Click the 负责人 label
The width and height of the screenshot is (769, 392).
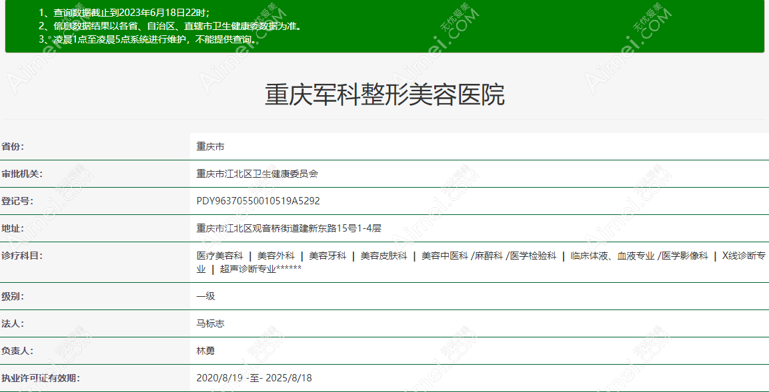click(x=17, y=351)
